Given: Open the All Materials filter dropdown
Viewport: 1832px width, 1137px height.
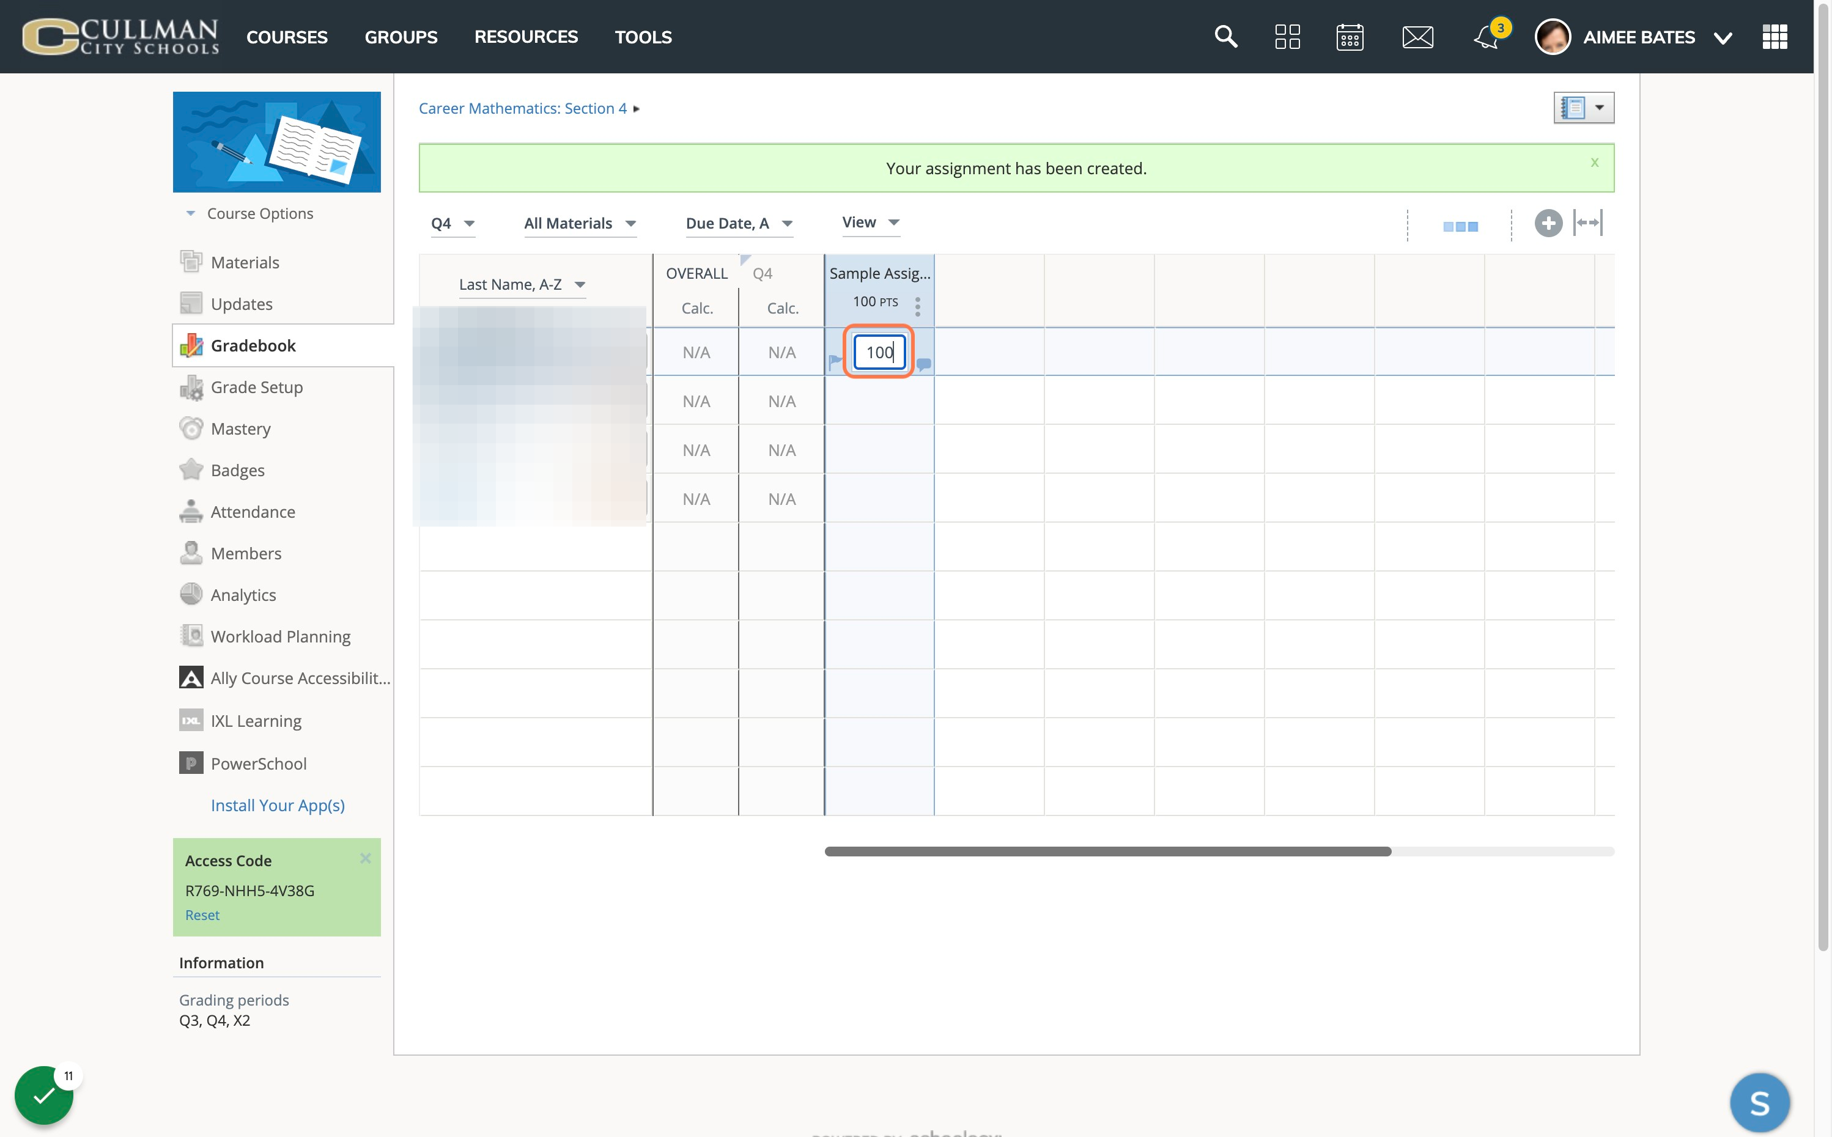Looking at the screenshot, I should [x=580, y=223].
